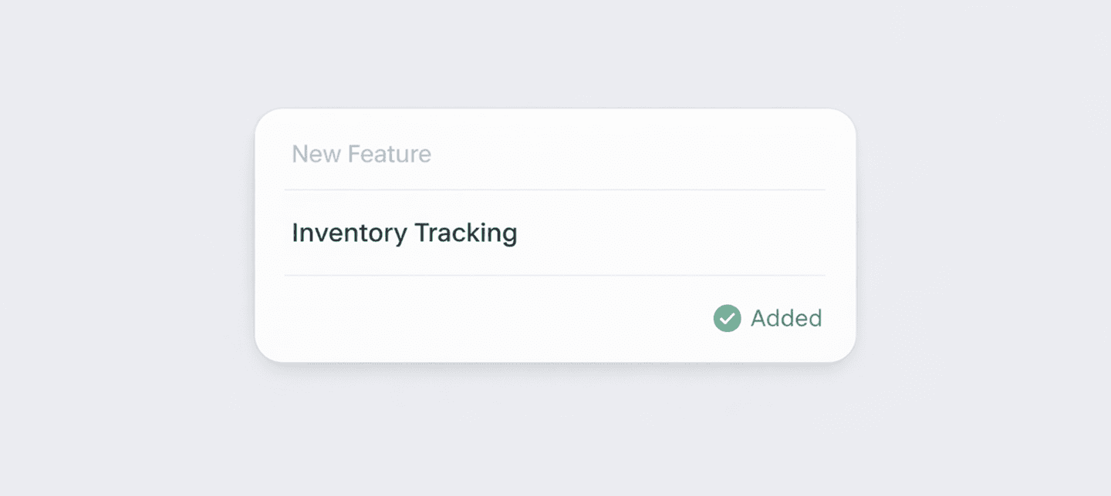Click the white tick inside the green circle
The image size is (1111, 496).
click(x=727, y=319)
